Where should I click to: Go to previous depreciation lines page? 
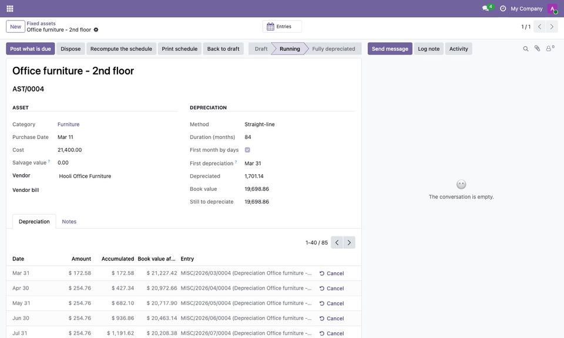[337, 242]
